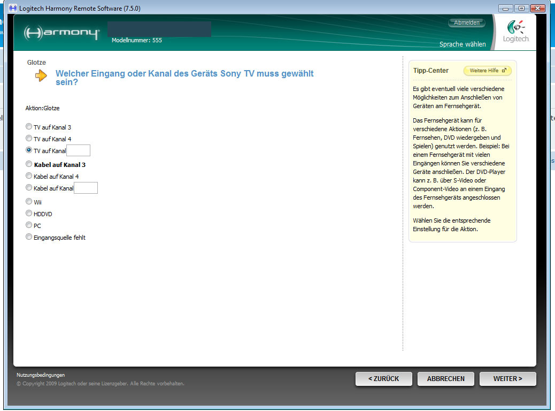
Task: Go back with the ZURÜCK button
Action: click(384, 379)
